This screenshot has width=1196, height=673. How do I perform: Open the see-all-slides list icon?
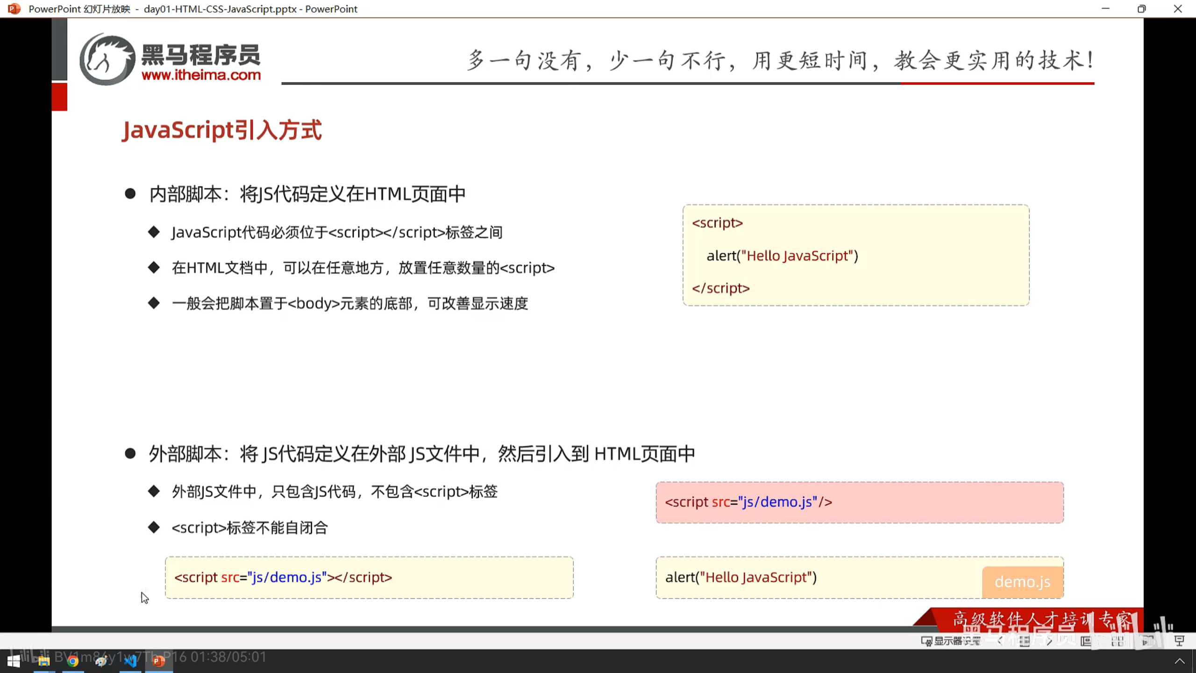pos(1025,641)
